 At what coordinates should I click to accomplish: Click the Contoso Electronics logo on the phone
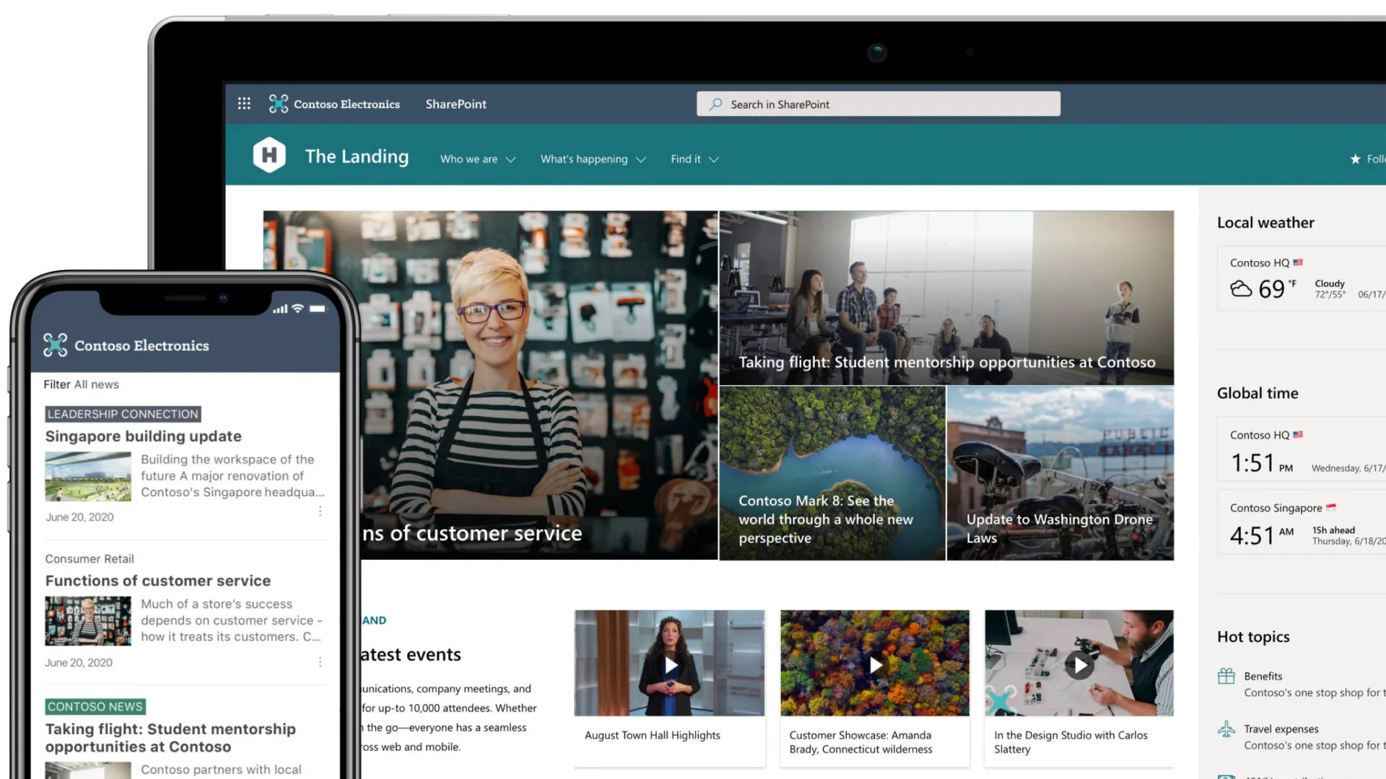point(55,345)
